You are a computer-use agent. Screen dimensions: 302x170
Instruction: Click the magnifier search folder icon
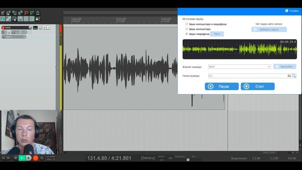point(294,76)
